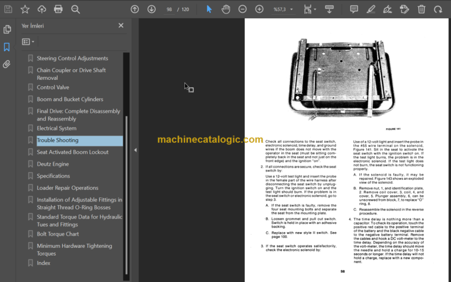Toggle the bookmarks panel in left sidebar
This screenshot has width=451, height=282.
pos(7,47)
